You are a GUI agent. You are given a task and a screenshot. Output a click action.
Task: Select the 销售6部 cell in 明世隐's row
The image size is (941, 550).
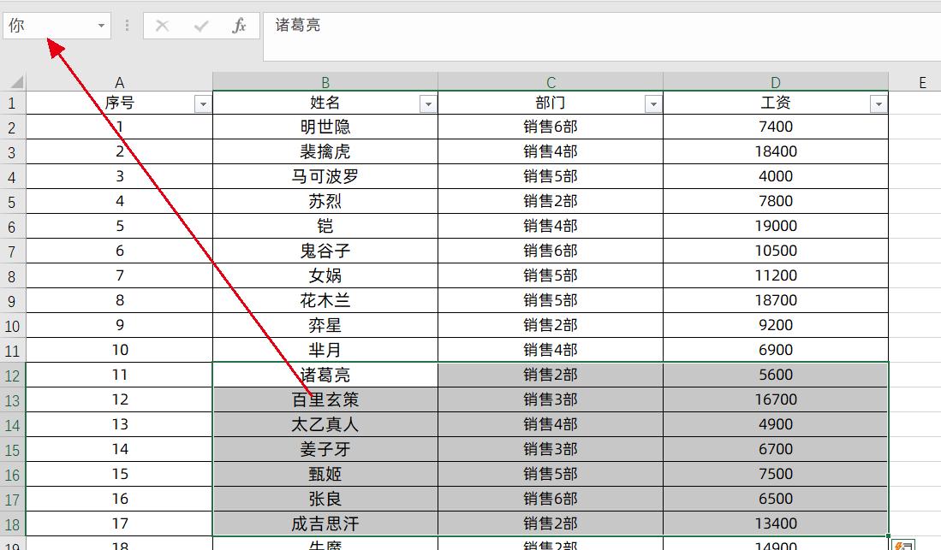pos(551,127)
